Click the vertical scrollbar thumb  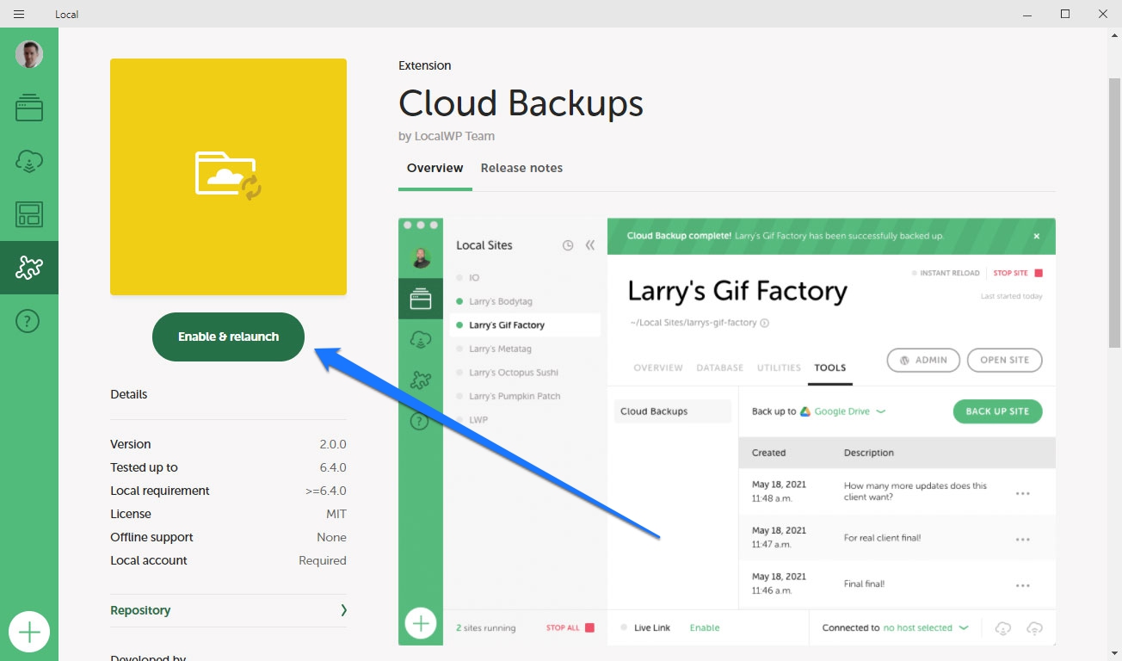(x=1114, y=211)
